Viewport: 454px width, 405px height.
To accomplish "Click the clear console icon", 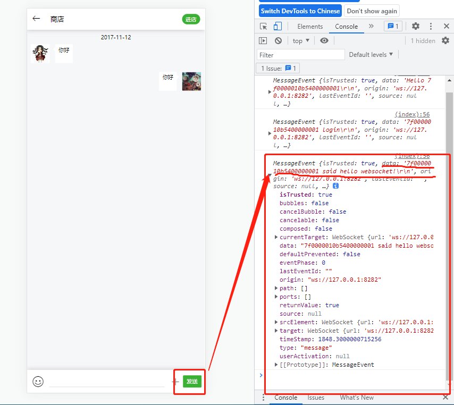I will 278,41.
